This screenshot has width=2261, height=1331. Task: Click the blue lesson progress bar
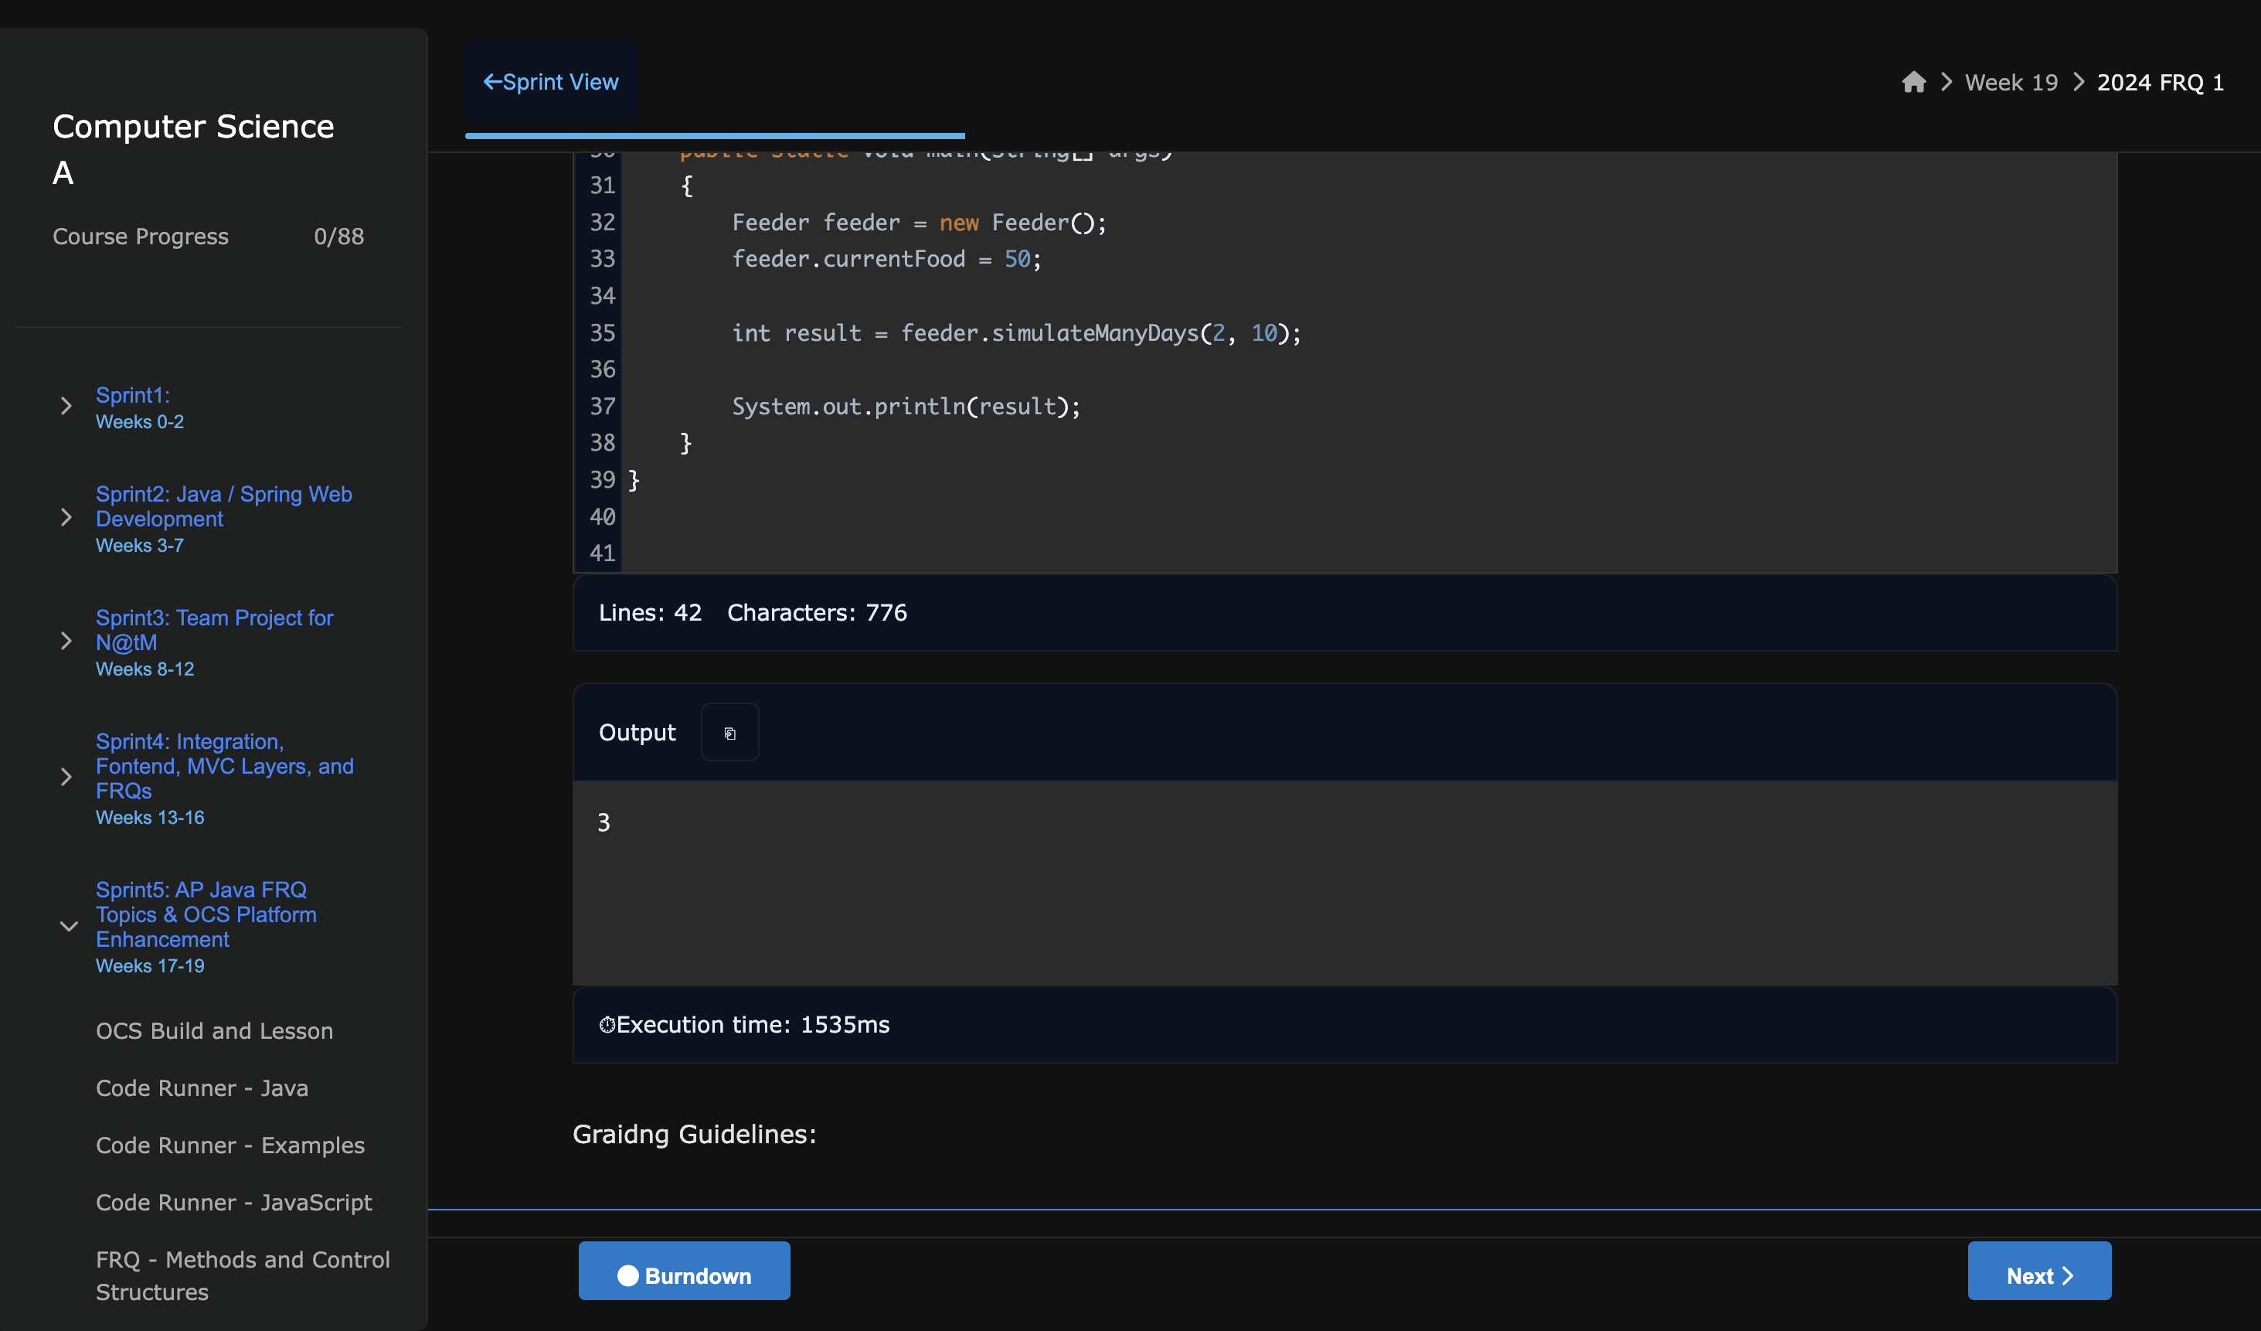[714, 136]
